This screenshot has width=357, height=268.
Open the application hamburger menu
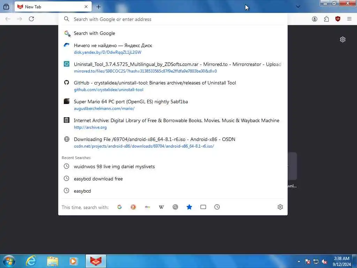[349, 19]
